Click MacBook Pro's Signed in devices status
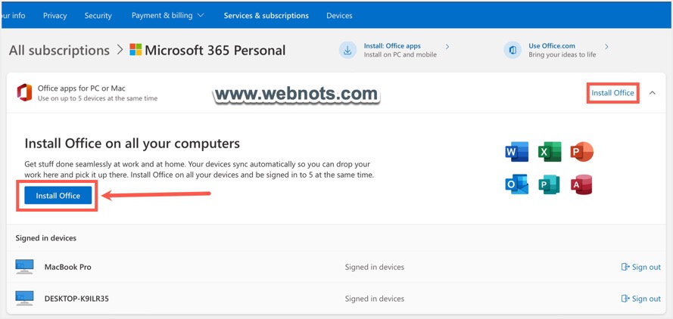Image resolution: width=673 pixels, height=319 pixels. point(374,267)
